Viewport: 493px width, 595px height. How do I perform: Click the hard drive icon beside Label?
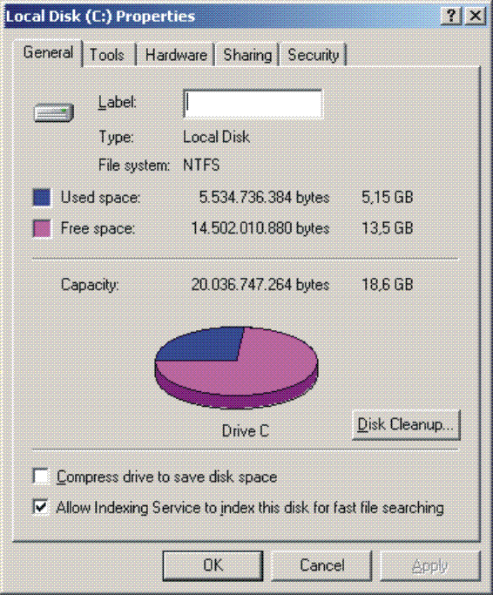click(x=54, y=112)
